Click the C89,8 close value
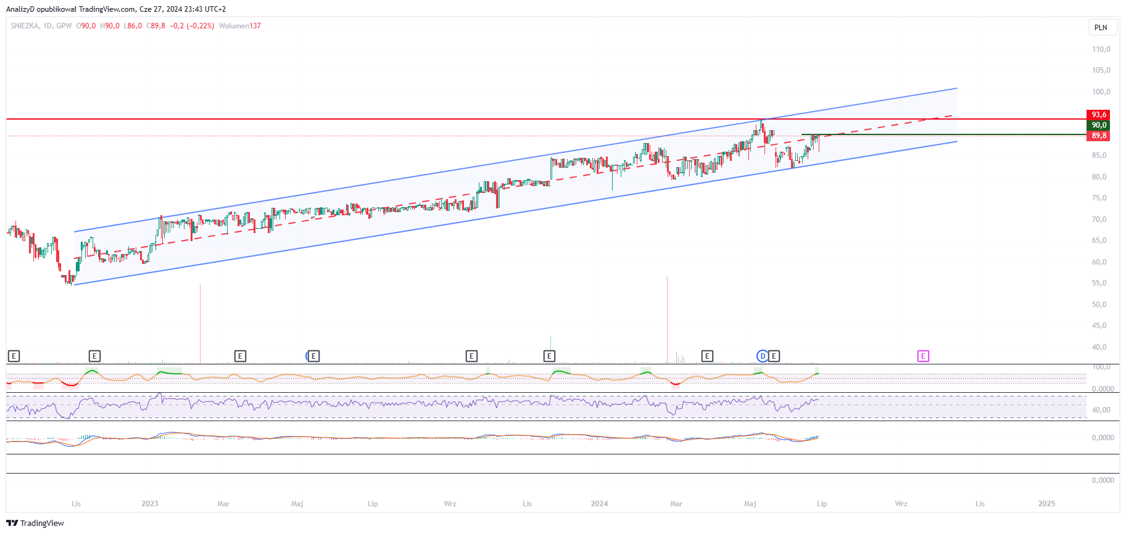 pyautogui.click(x=155, y=26)
